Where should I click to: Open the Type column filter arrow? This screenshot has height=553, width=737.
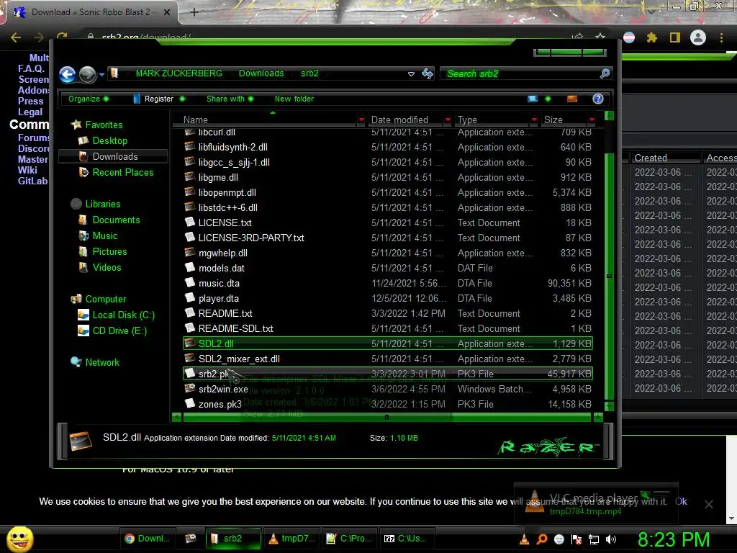pyautogui.click(x=534, y=120)
